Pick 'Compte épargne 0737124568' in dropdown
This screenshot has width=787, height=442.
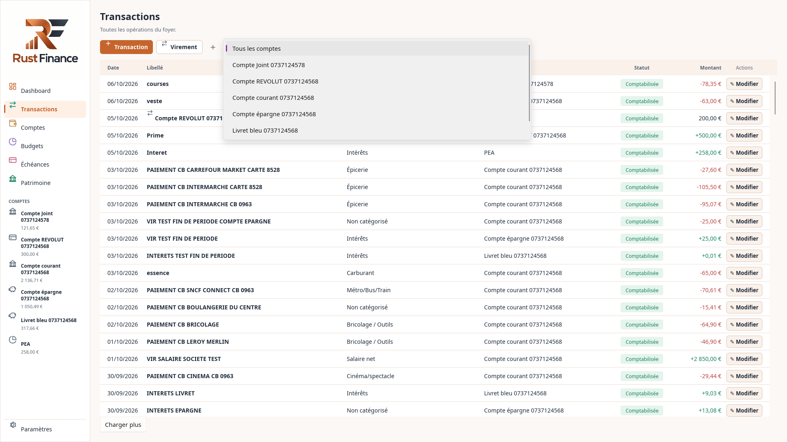pos(376,114)
